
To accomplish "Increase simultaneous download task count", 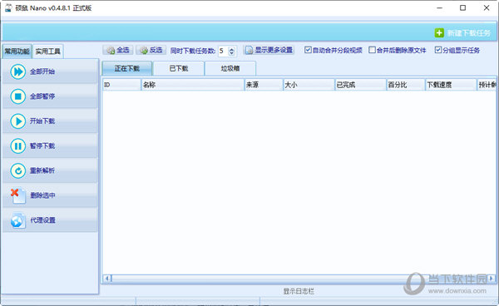I will pos(232,49).
